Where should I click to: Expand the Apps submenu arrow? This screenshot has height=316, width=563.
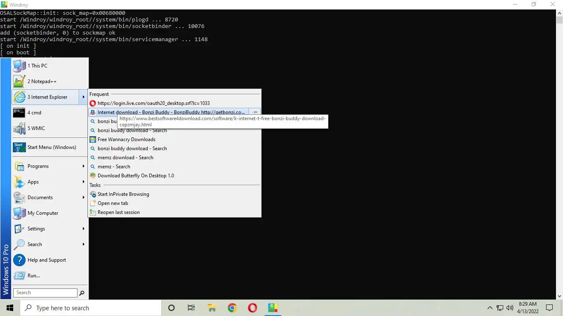point(83,182)
